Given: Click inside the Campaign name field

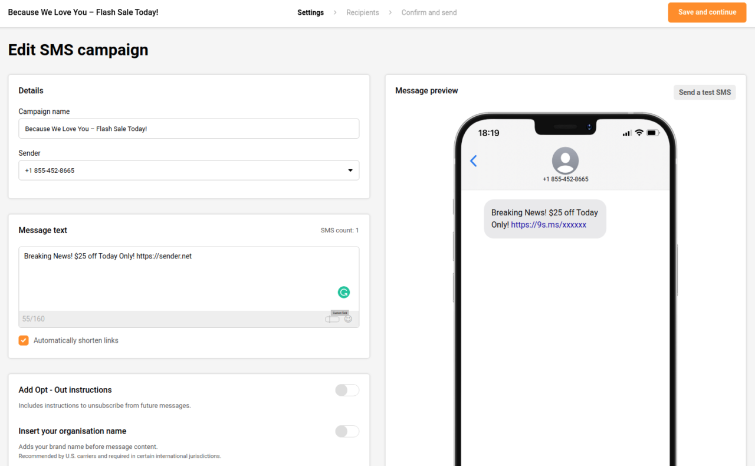Looking at the screenshot, I should tap(189, 129).
